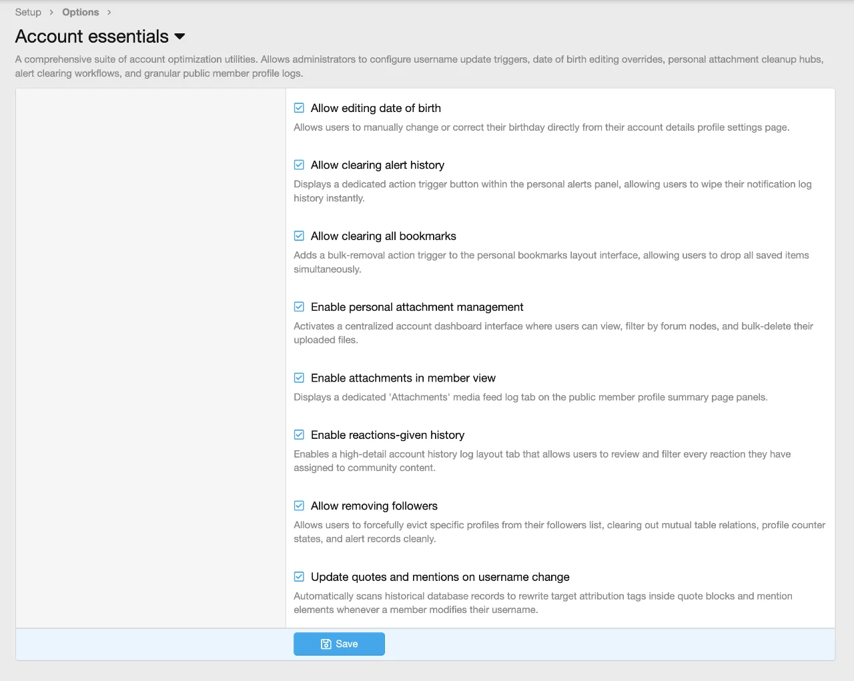Click the 'Allow removing followers' label
854x681 pixels.
point(374,506)
